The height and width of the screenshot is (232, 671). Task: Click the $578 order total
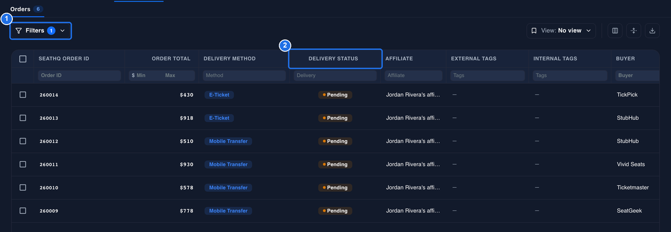pos(187,188)
